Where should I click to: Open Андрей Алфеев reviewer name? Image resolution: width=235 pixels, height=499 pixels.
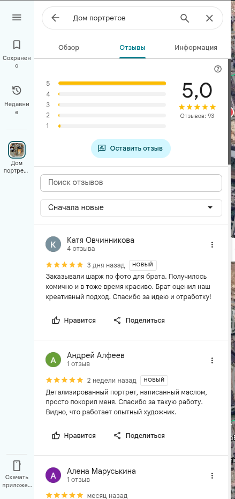pos(96,355)
